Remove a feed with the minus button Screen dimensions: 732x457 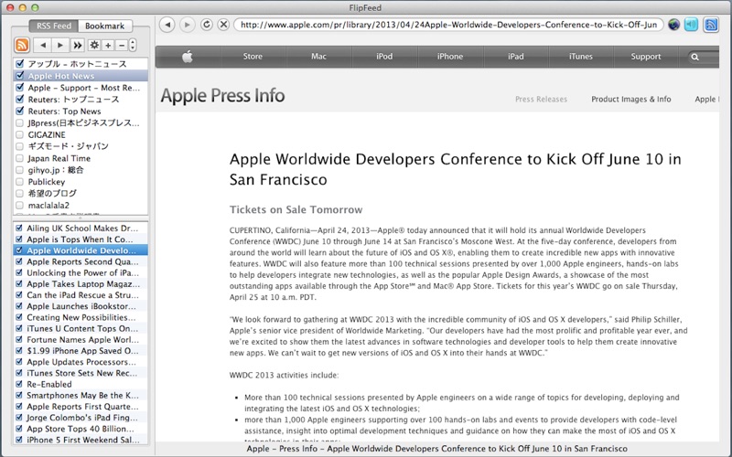(x=122, y=45)
